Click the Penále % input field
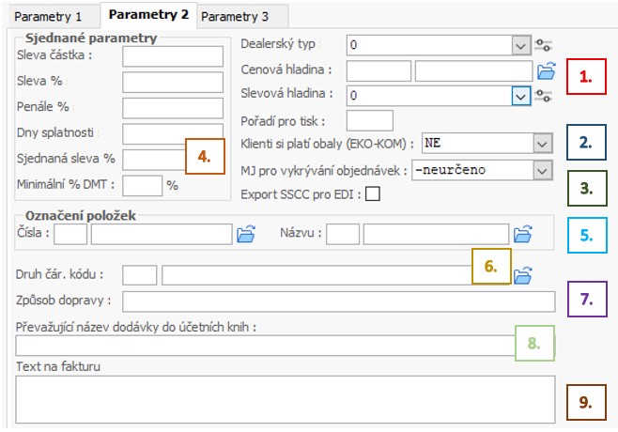The image size is (618, 432). [173, 108]
